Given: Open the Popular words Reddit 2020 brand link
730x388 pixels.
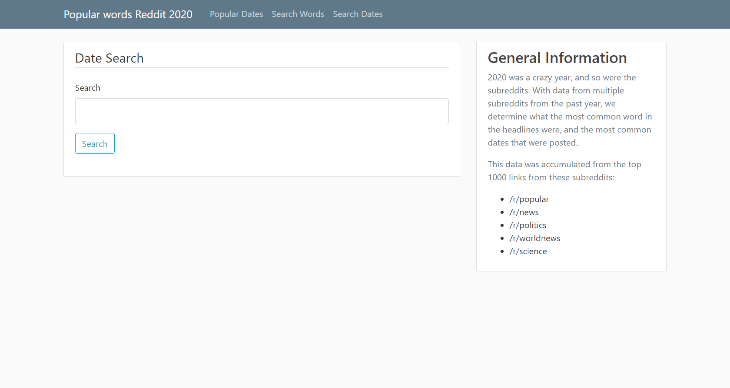Looking at the screenshot, I should (128, 14).
